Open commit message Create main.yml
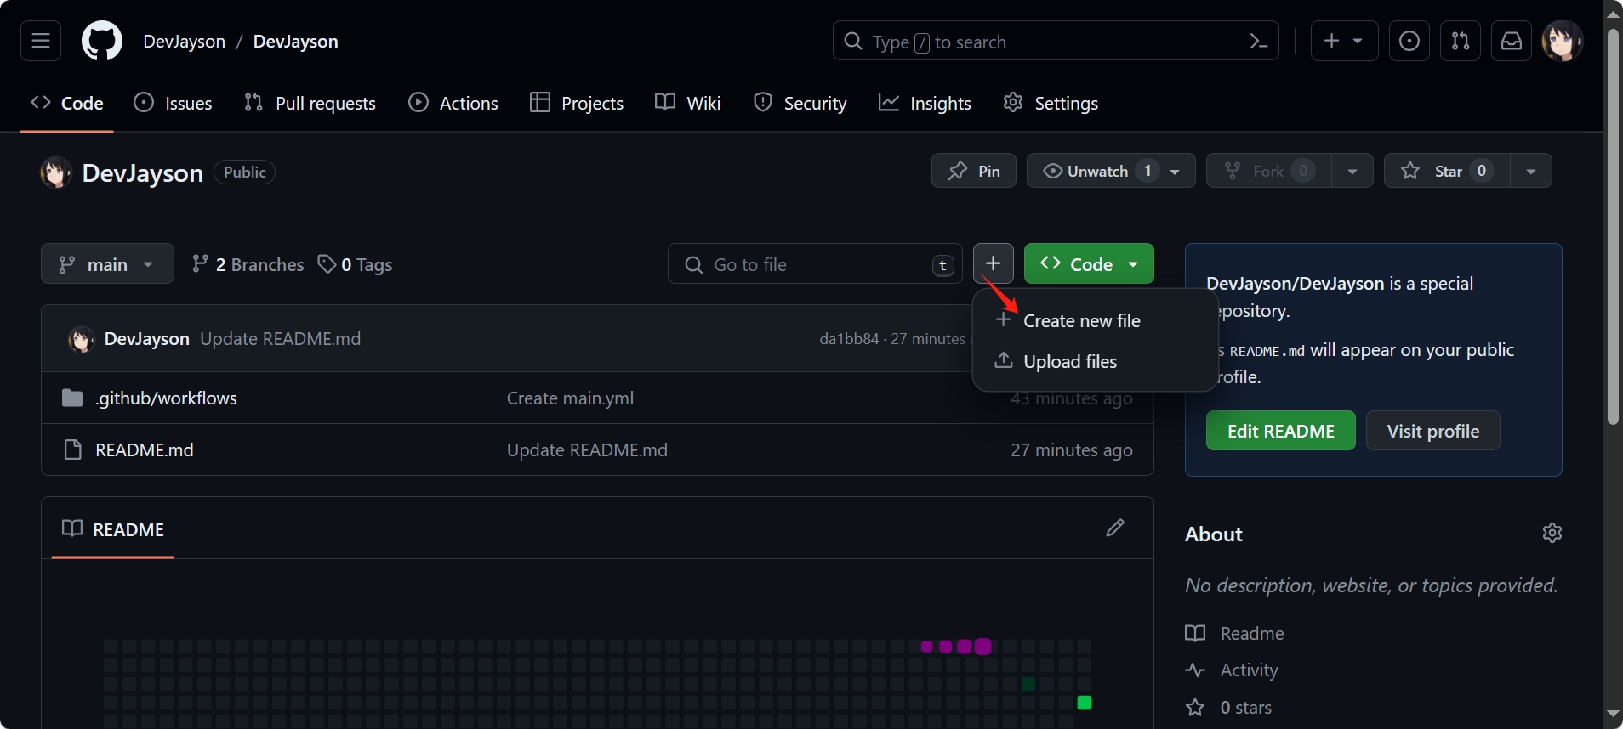The image size is (1623, 729). point(570,398)
